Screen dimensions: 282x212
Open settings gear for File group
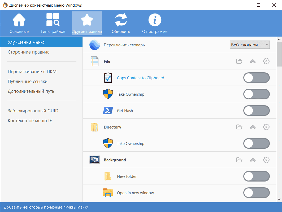click(x=266, y=61)
